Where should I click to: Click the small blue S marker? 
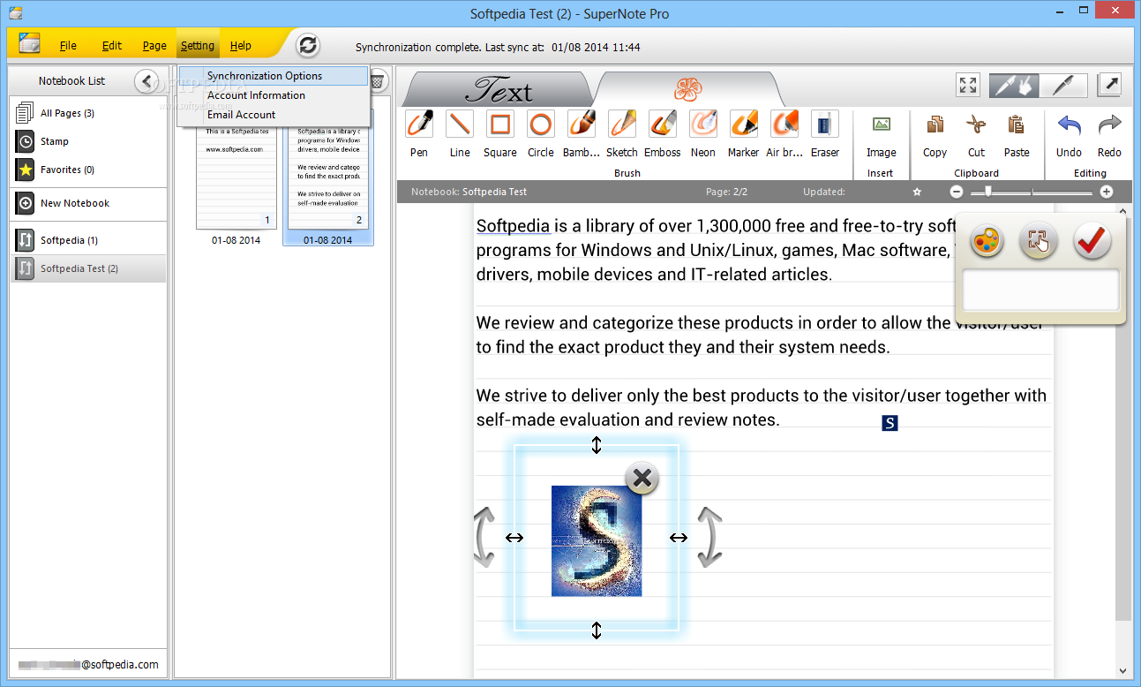pyautogui.click(x=890, y=424)
